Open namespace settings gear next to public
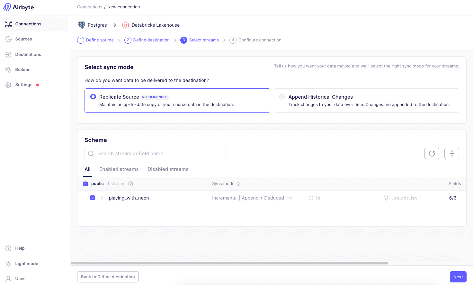This screenshot has width=473, height=285. pyautogui.click(x=130, y=183)
